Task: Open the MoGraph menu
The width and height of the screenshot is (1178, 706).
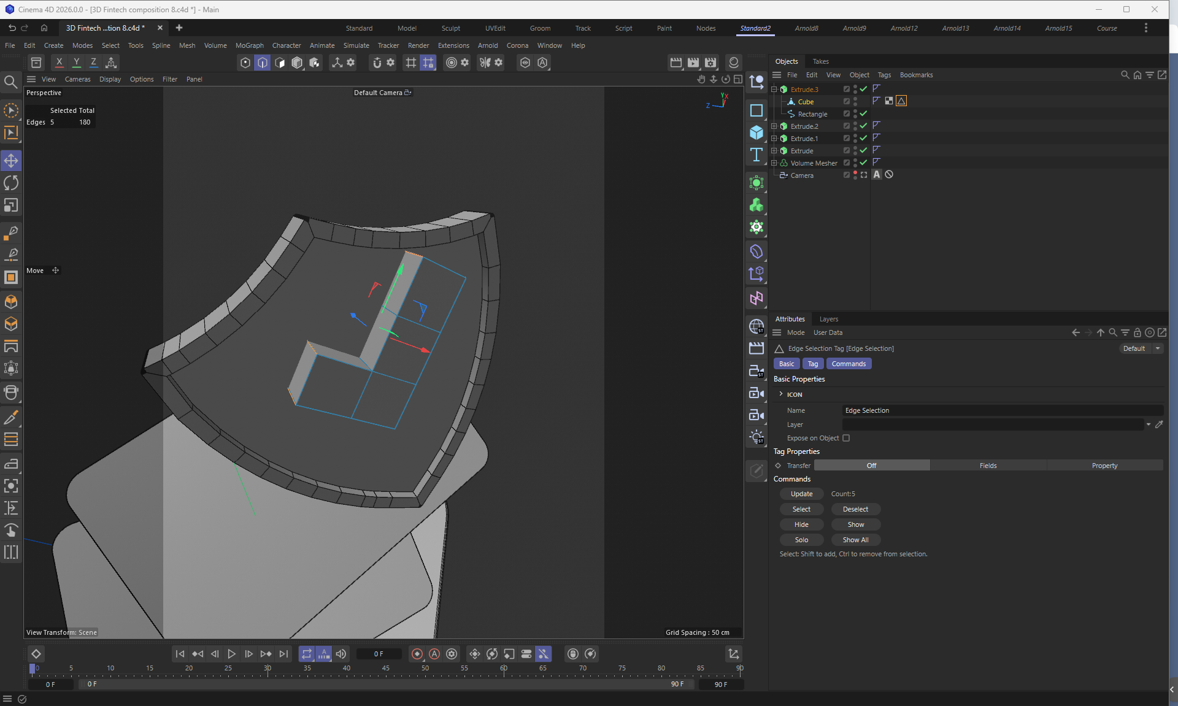Action: pos(249,45)
